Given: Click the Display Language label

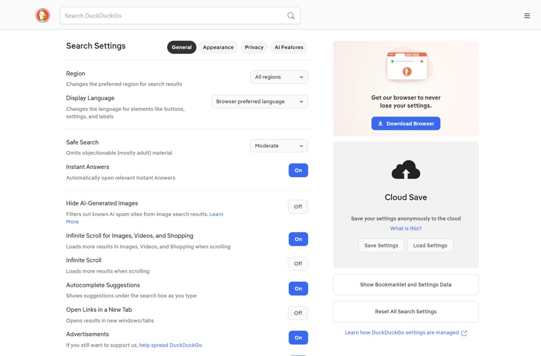Looking at the screenshot, I should click(x=90, y=98).
